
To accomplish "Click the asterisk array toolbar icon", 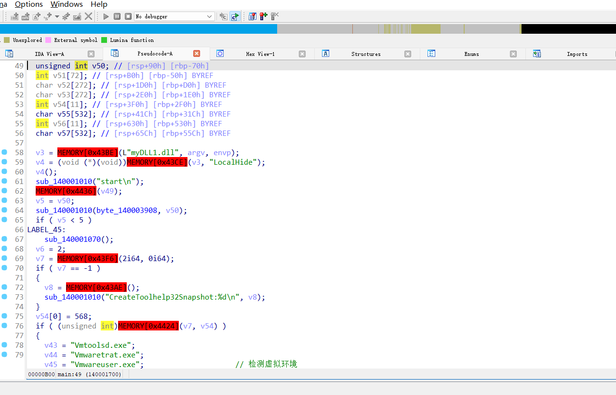I will 66,16.
